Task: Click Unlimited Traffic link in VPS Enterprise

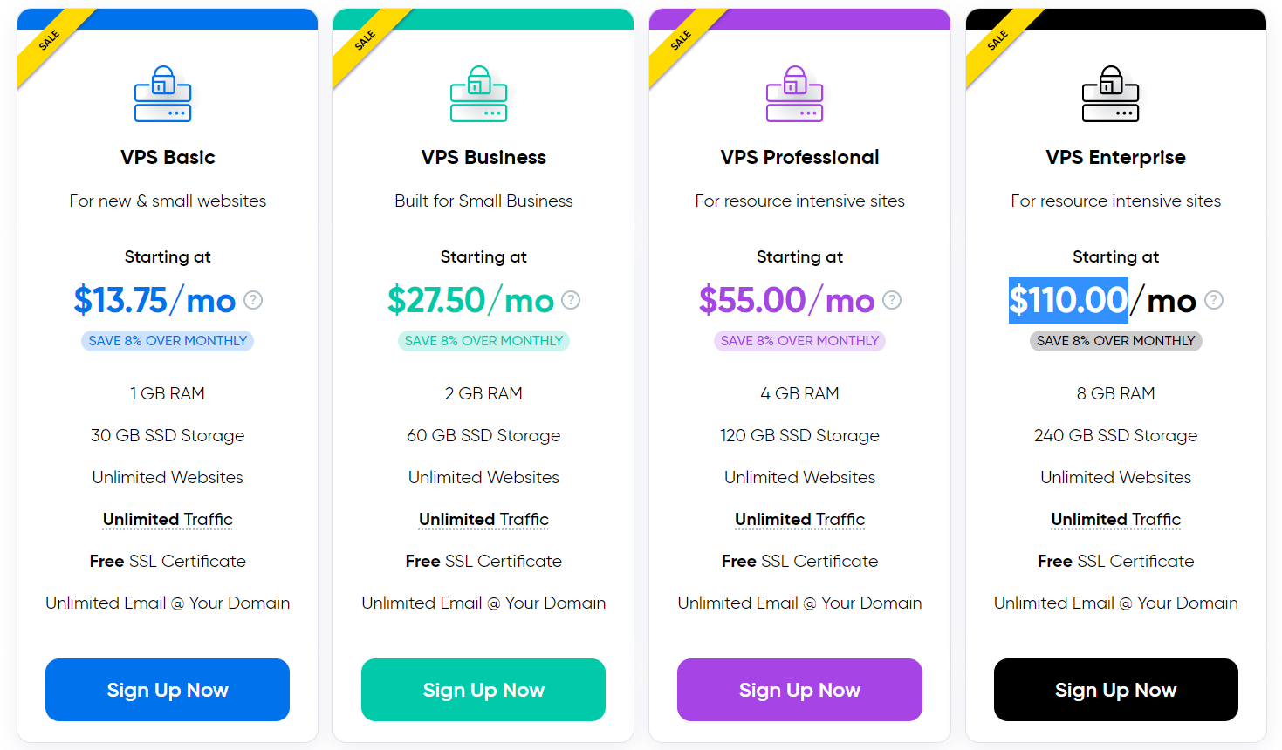Action: [x=1116, y=520]
